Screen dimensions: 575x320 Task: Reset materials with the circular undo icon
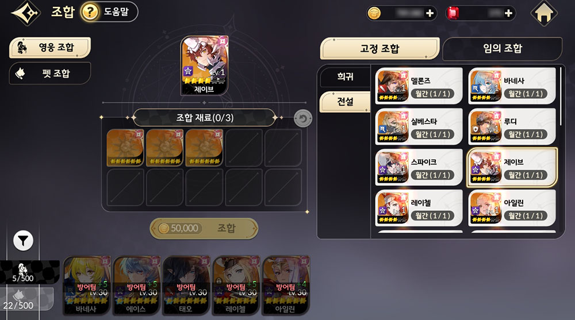click(303, 119)
